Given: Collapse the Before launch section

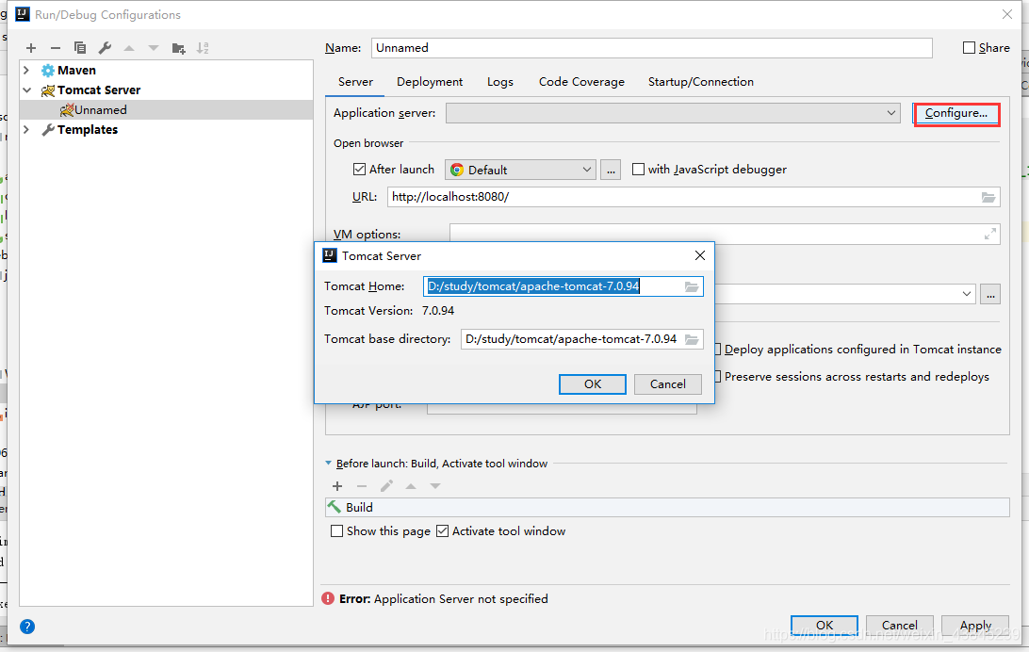Looking at the screenshot, I should 329,464.
